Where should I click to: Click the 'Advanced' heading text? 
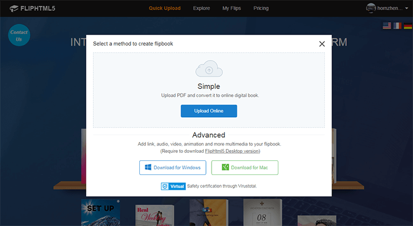pyautogui.click(x=209, y=135)
